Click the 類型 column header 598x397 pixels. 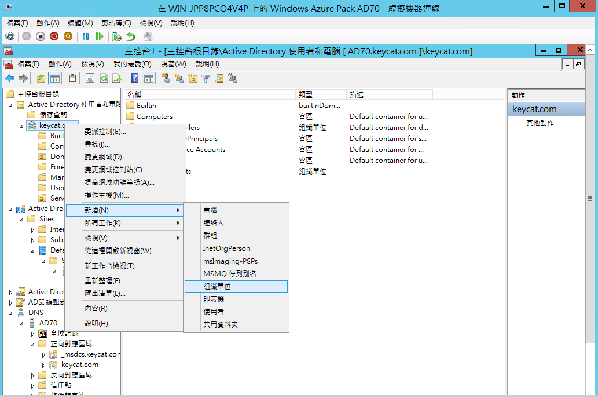[x=320, y=94]
